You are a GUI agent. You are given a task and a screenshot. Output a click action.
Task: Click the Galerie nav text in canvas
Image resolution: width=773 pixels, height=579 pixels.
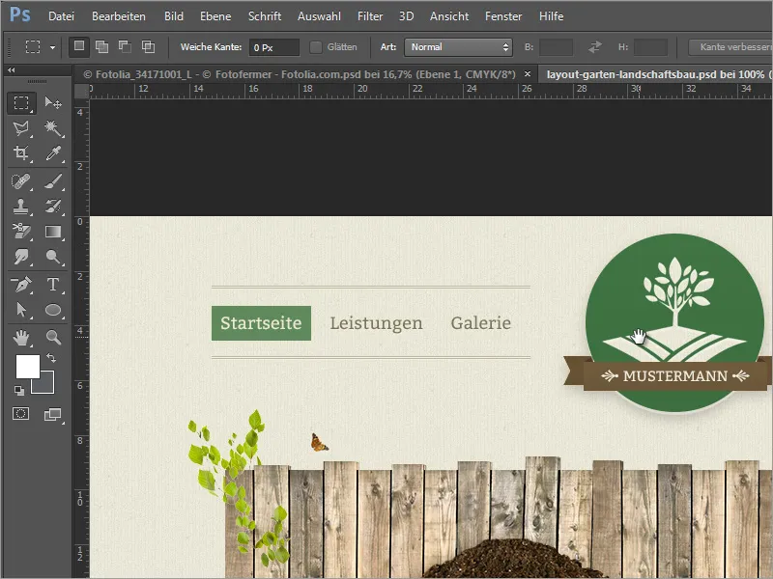tap(480, 323)
